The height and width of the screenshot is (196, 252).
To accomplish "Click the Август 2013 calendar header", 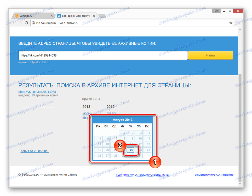I will [123, 120].
